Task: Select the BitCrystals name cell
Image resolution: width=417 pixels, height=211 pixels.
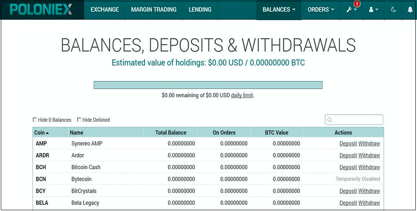Action: point(84,191)
